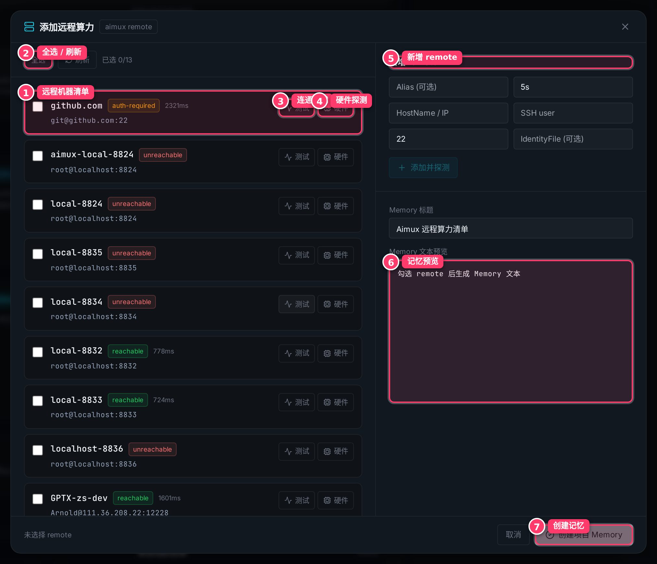This screenshot has height=564, width=657.
Task: Click the Cancel button at the bottom
Action: pyautogui.click(x=513, y=535)
